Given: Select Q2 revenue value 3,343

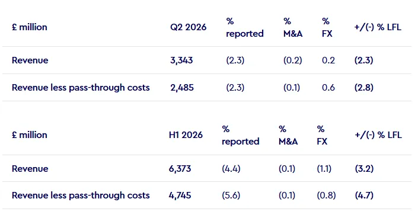Looking at the screenshot, I should coord(181,60).
